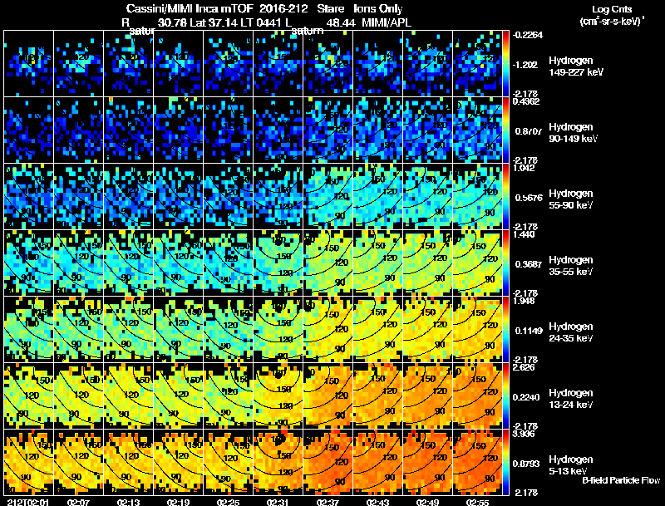
Task: Select the 'Hydrogen 55-90 keV' row label
Action: click(570, 199)
